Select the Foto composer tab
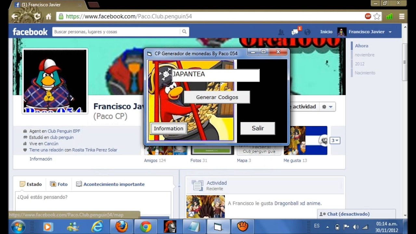Screen dimensions: 416x234 59,184
